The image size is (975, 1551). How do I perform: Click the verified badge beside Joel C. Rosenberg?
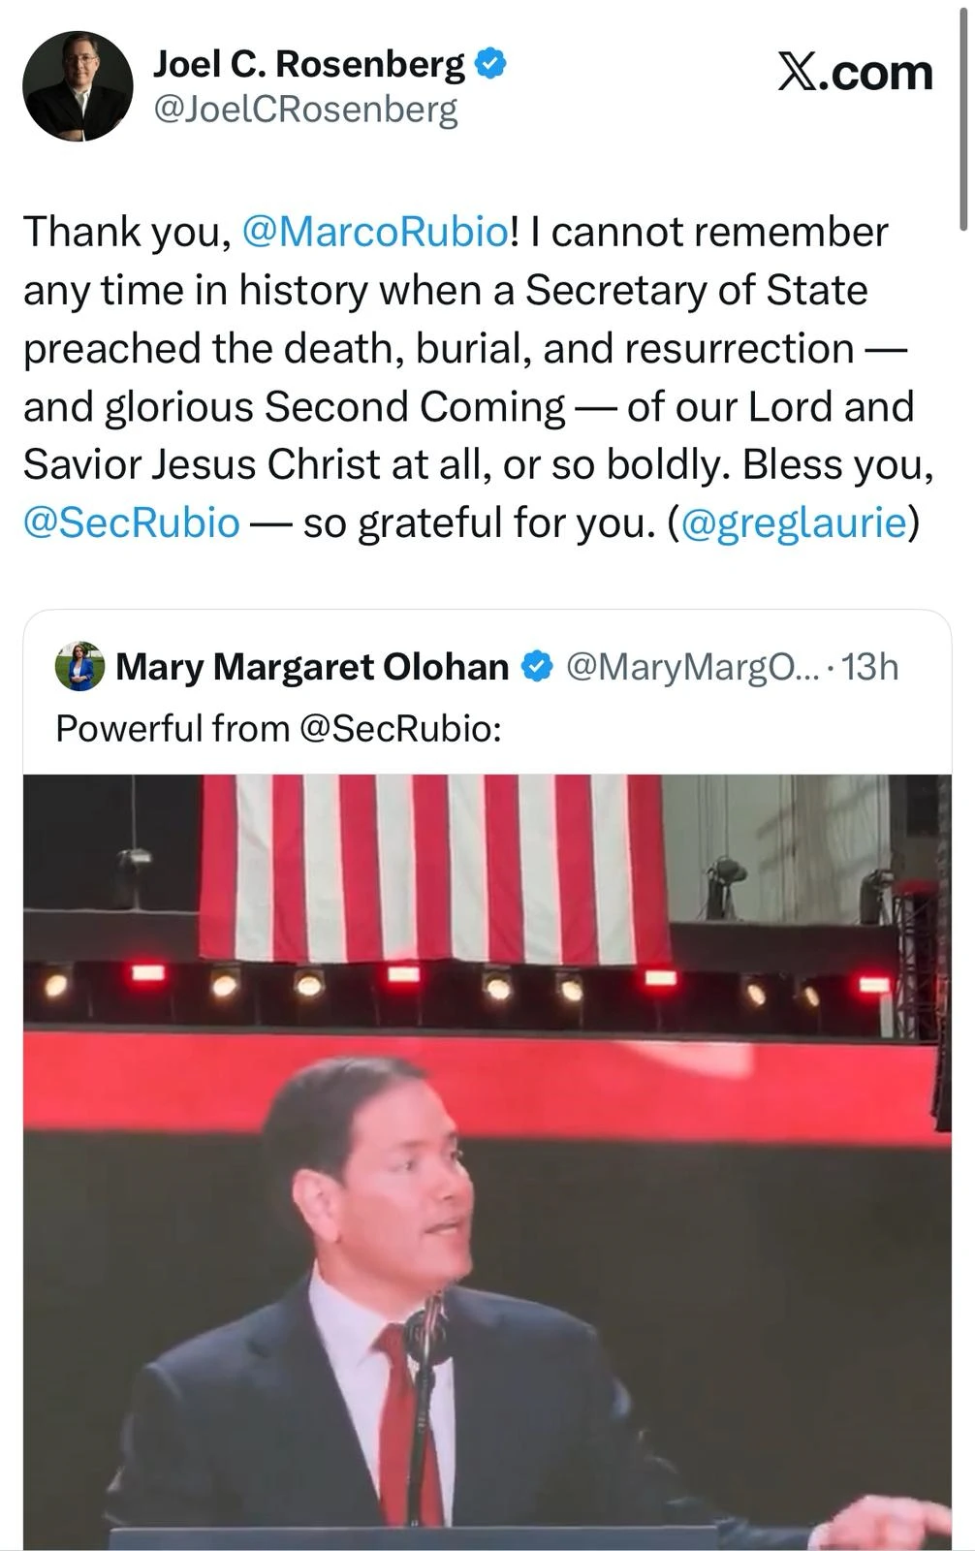click(x=492, y=64)
